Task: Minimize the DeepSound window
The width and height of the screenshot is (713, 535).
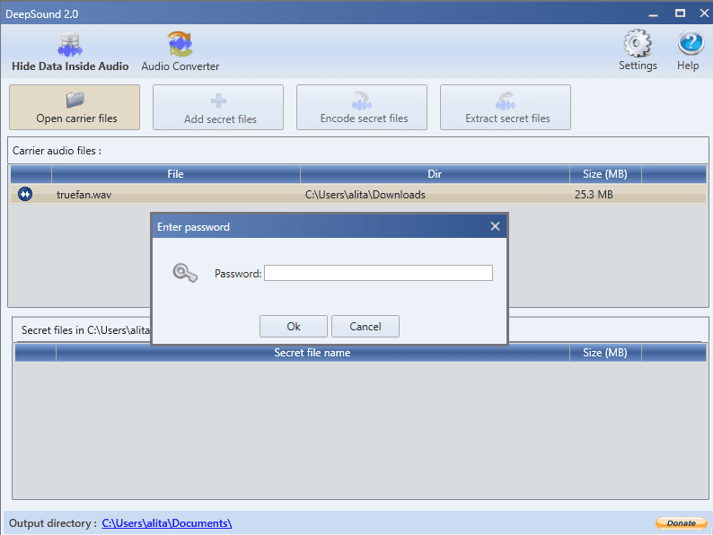Action: (x=654, y=14)
